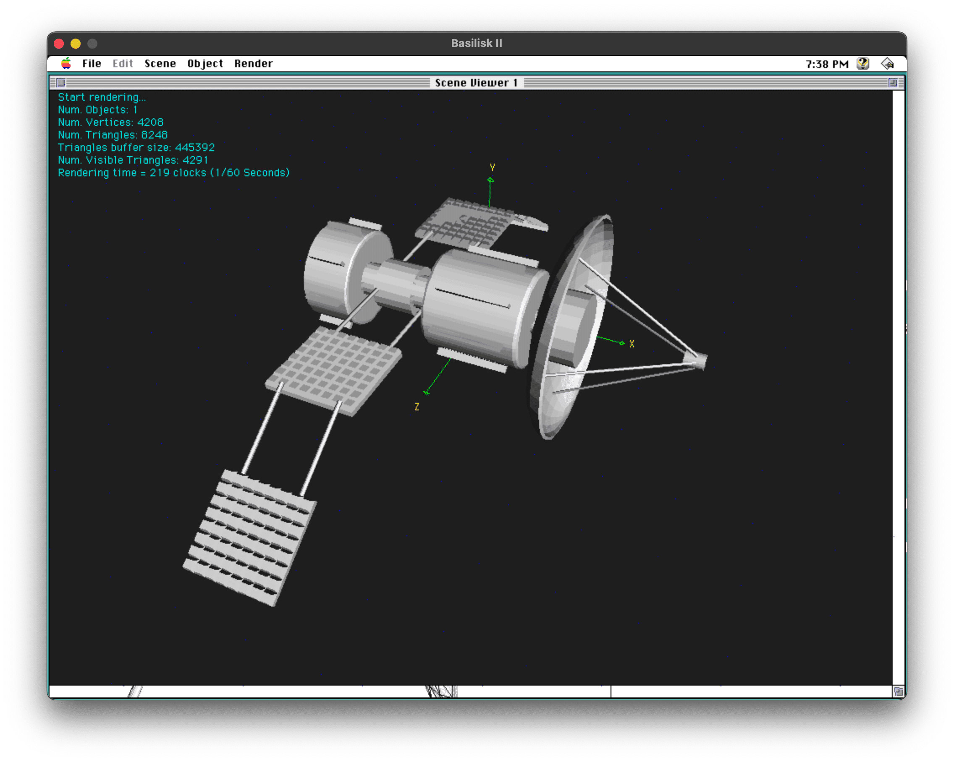Screen dimensions: 954x762
Task: Click the X axis label
Action: coord(632,344)
